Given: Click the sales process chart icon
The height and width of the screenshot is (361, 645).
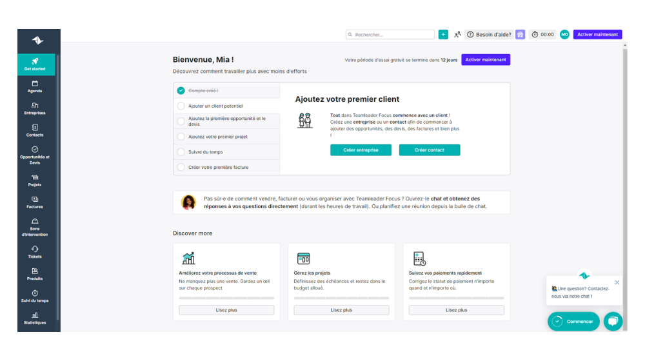Looking at the screenshot, I should coord(188,259).
